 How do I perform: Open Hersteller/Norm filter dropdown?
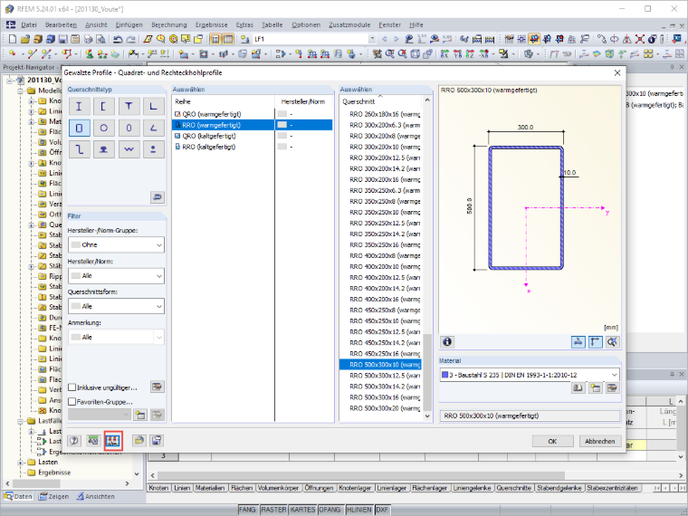[116, 275]
